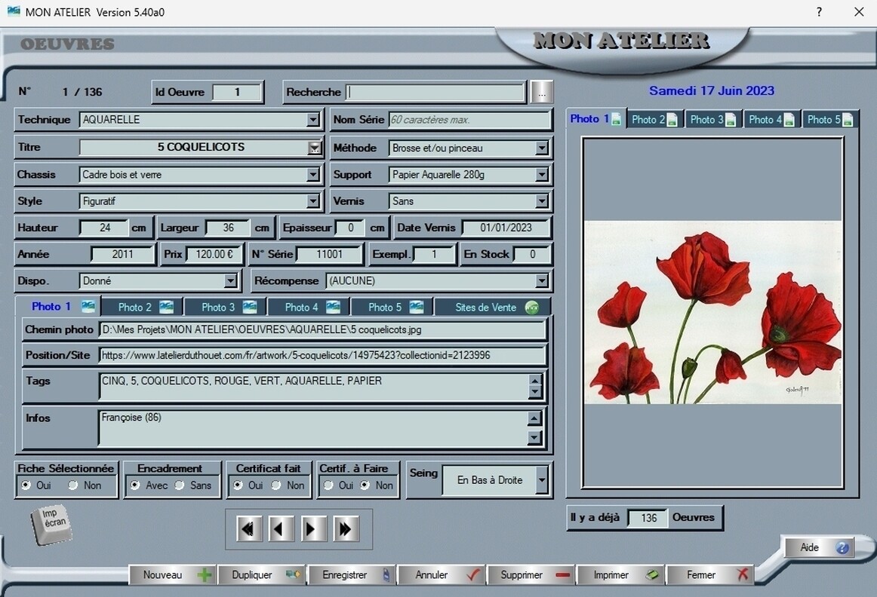Click the Prix field showing 120.00 €

click(x=214, y=254)
